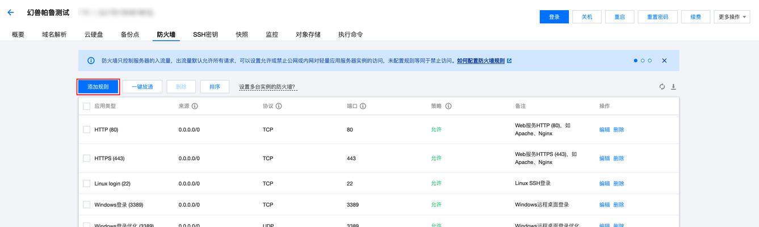Click the info icon beside 来源 column
The image size is (759, 227).
(195, 106)
